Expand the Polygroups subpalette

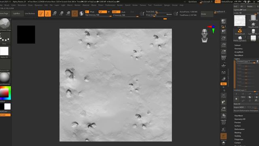click(x=239, y=140)
